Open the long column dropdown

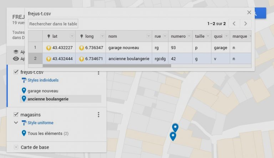(x=102, y=36)
